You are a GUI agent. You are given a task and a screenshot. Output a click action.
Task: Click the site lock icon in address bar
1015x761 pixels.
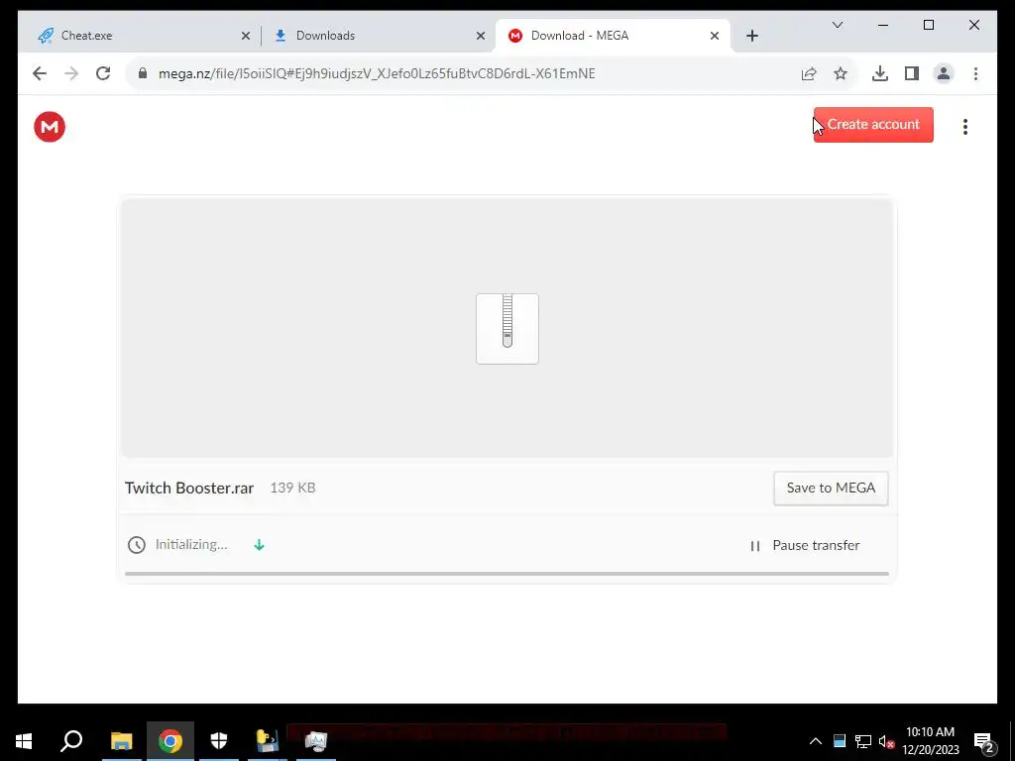click(x=143, y=73)
